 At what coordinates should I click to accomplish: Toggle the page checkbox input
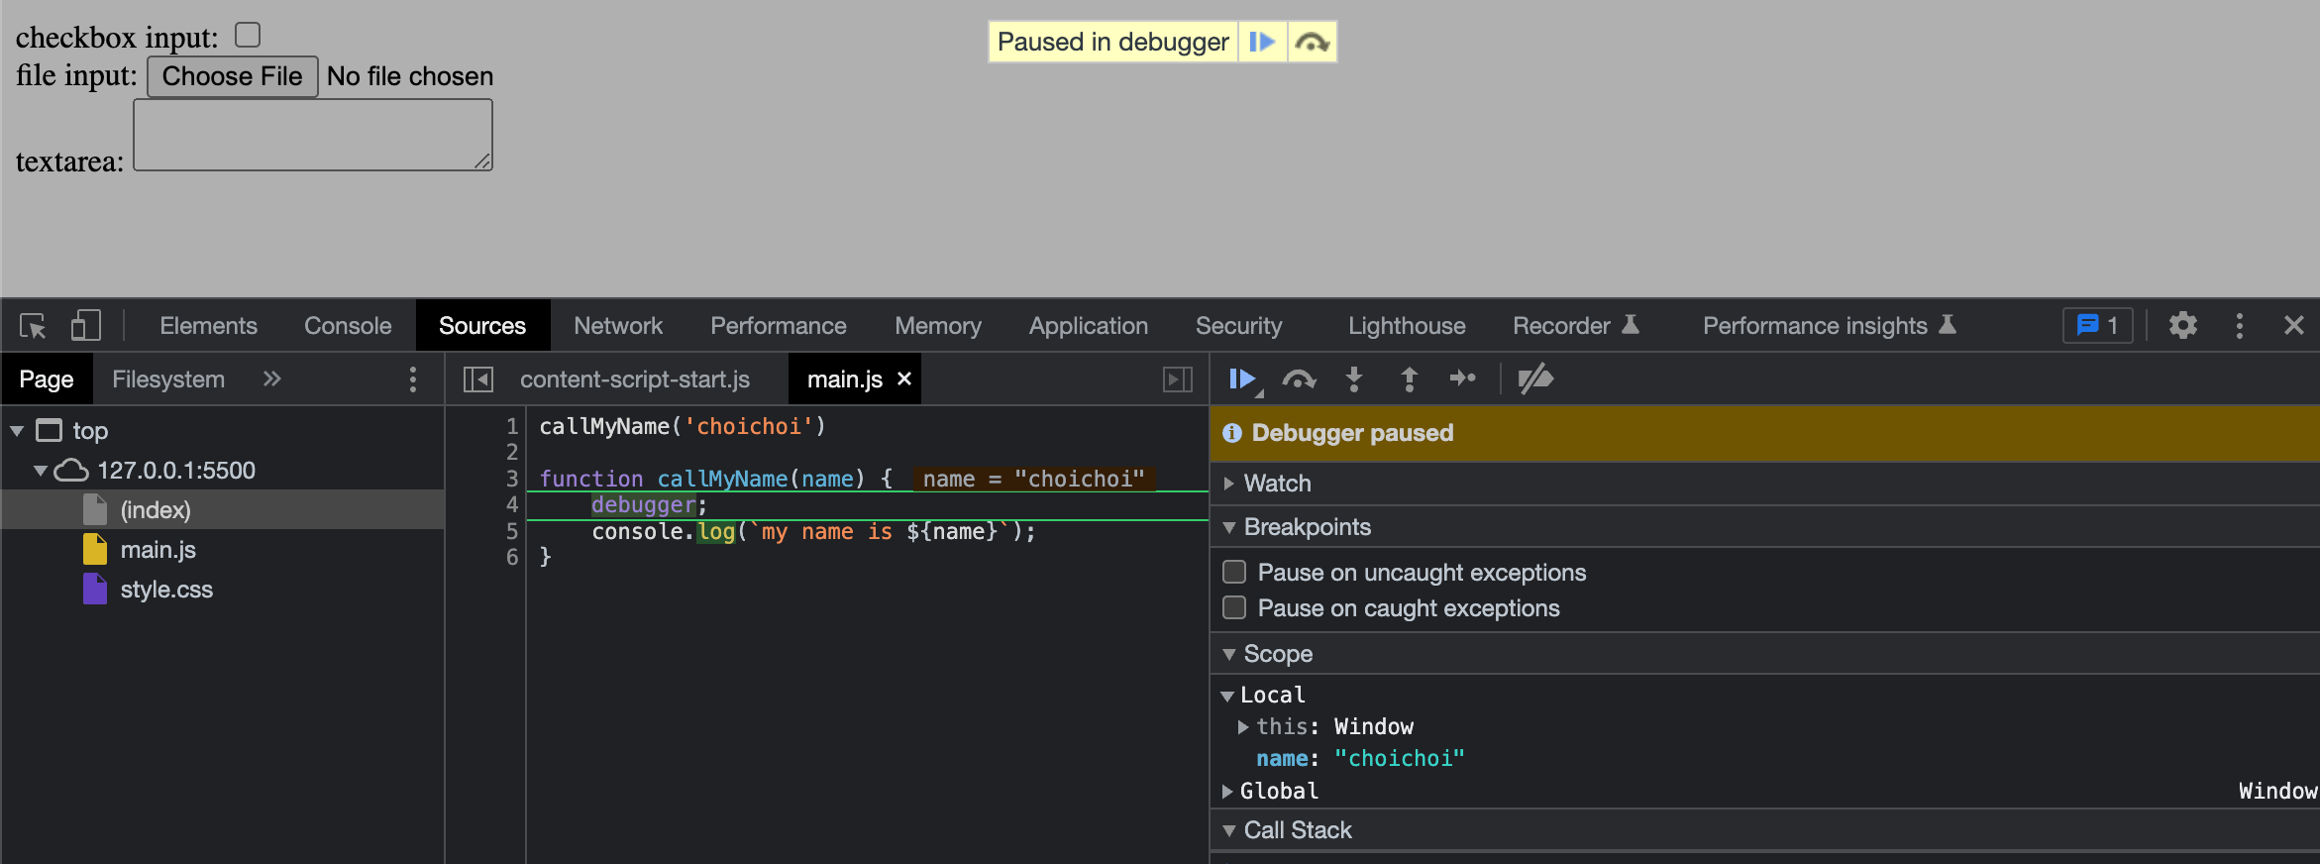pos(248,35)
